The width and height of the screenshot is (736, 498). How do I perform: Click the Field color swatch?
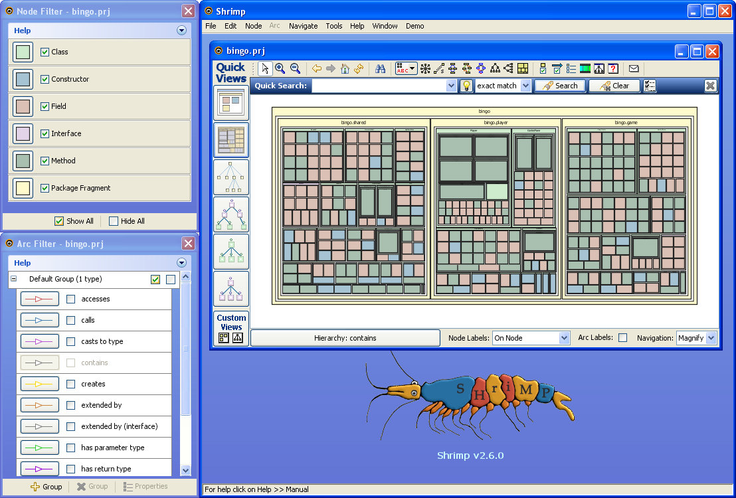(x=23, y=106)
